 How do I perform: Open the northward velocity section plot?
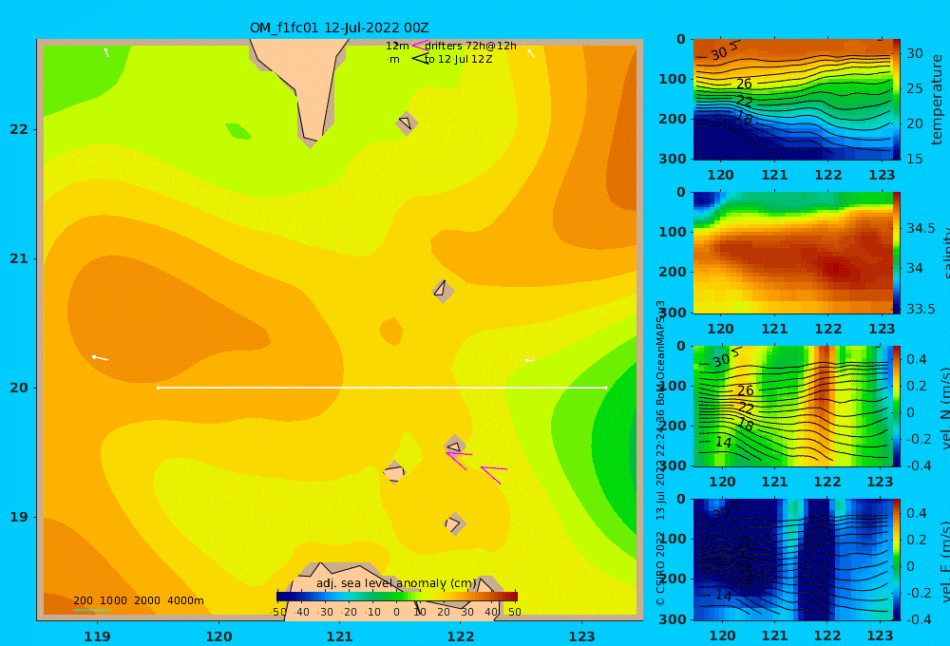click(x=792, y=406)
